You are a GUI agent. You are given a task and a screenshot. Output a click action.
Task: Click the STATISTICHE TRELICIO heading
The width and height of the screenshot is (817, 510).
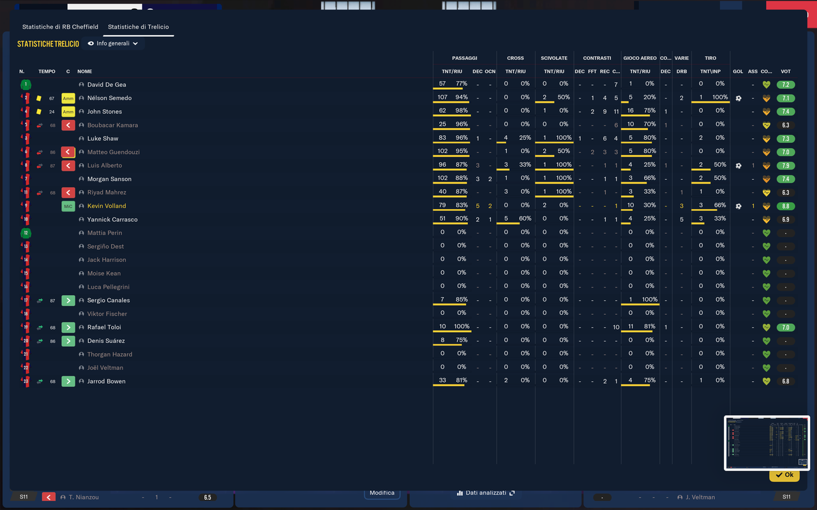(49, 44)
